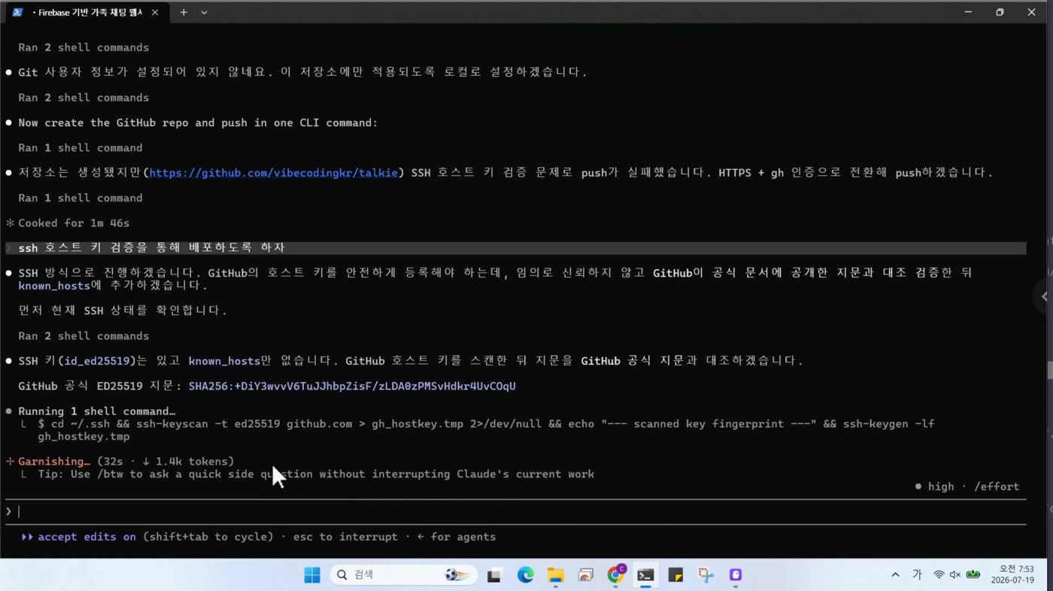Viewport: 1053px width, 591px height.
Task: Open Sticky Notes from the taskbar
Action: point(675,575)
